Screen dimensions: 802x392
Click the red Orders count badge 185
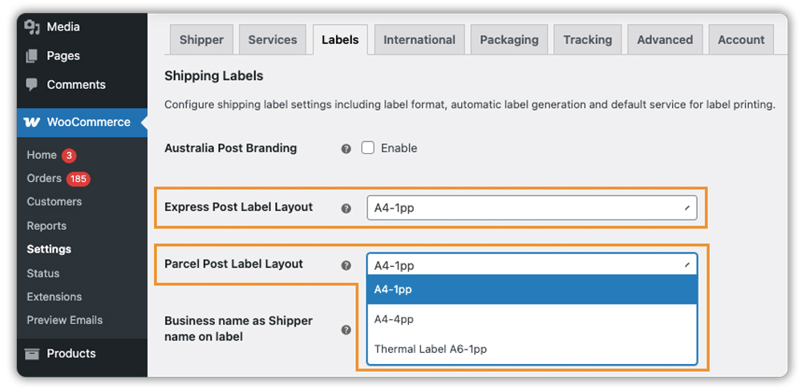pos(79,179)
